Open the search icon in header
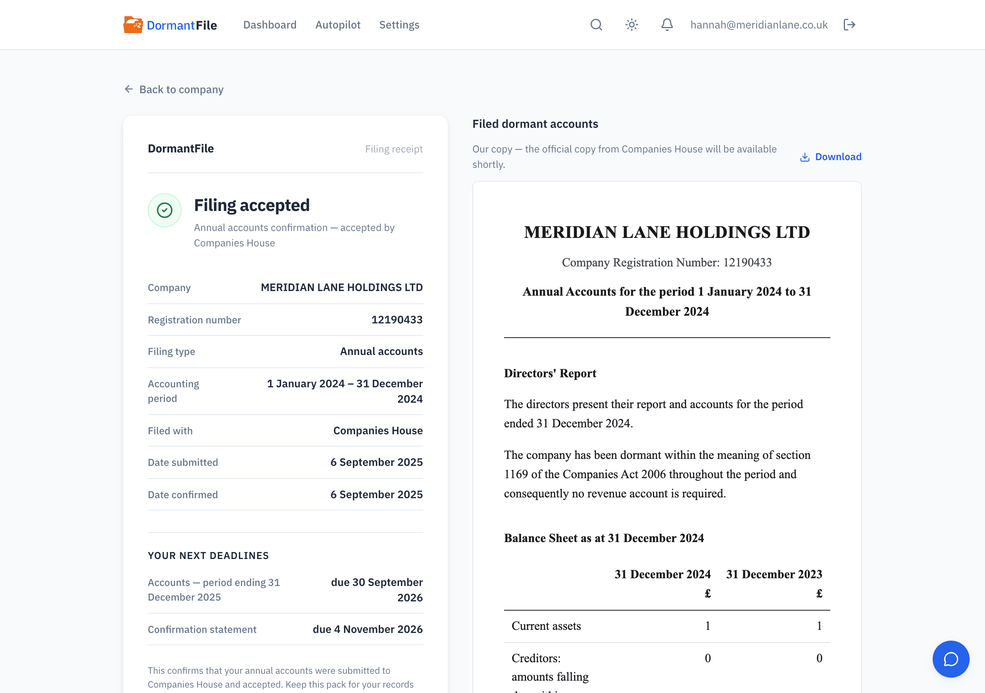 [x=596, y=25]
